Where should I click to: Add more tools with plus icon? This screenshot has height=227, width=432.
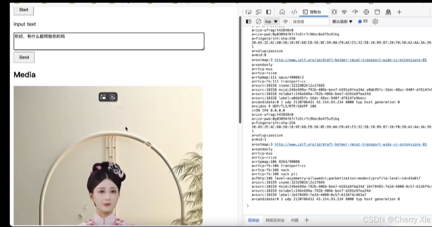[399, 12]
